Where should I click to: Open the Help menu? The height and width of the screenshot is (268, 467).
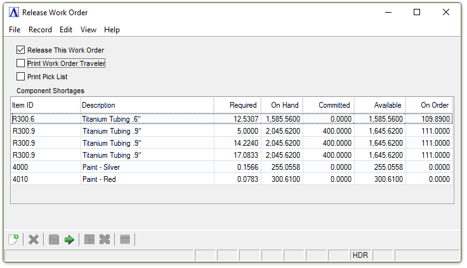tap(112, 30)
